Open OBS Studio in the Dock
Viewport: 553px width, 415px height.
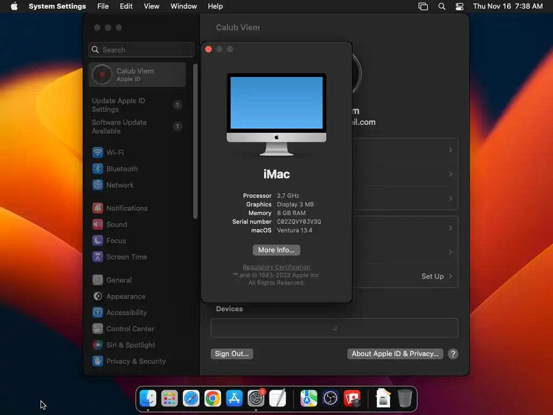tap(331, 398)
